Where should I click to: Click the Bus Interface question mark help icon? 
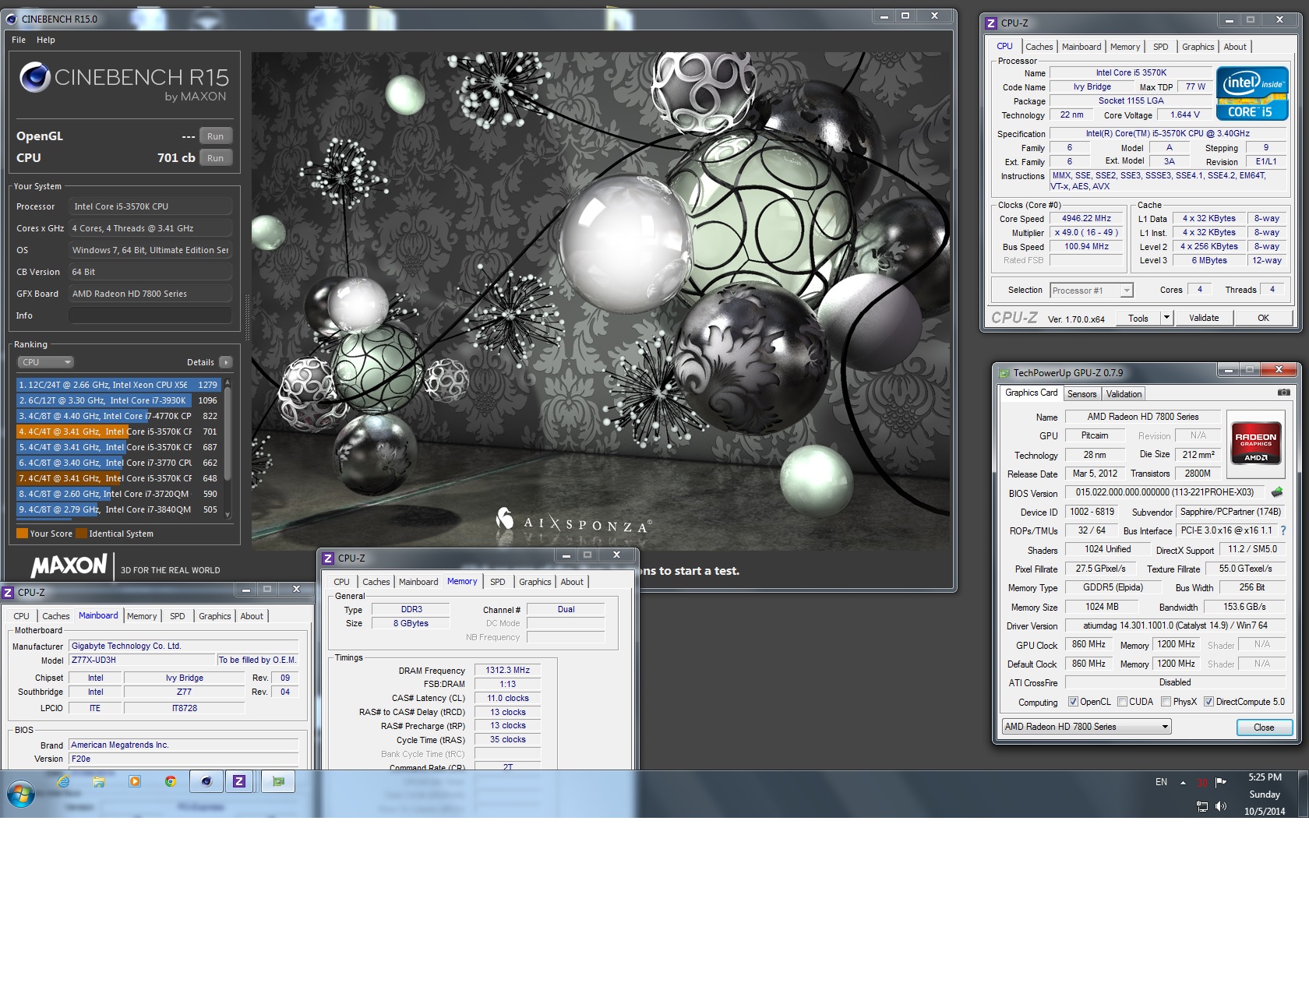pyautogui.click(x=1283, y=530)
